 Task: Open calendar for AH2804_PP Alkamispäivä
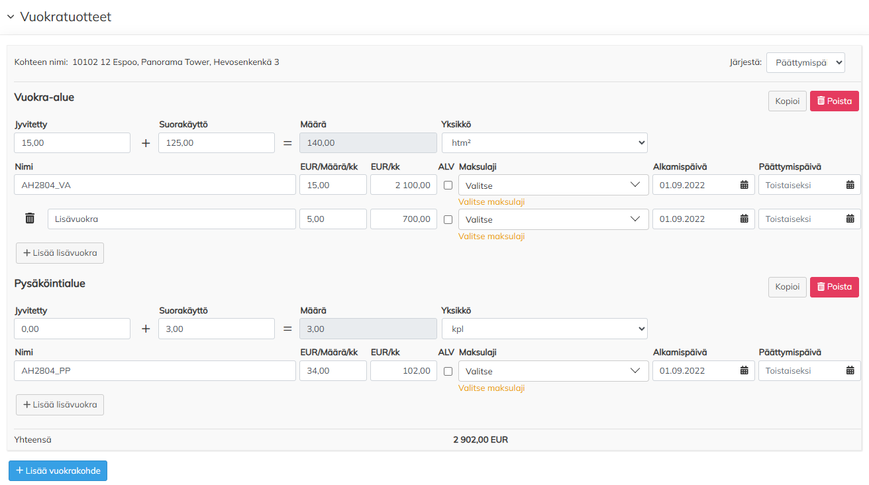[x=744, y=370]
